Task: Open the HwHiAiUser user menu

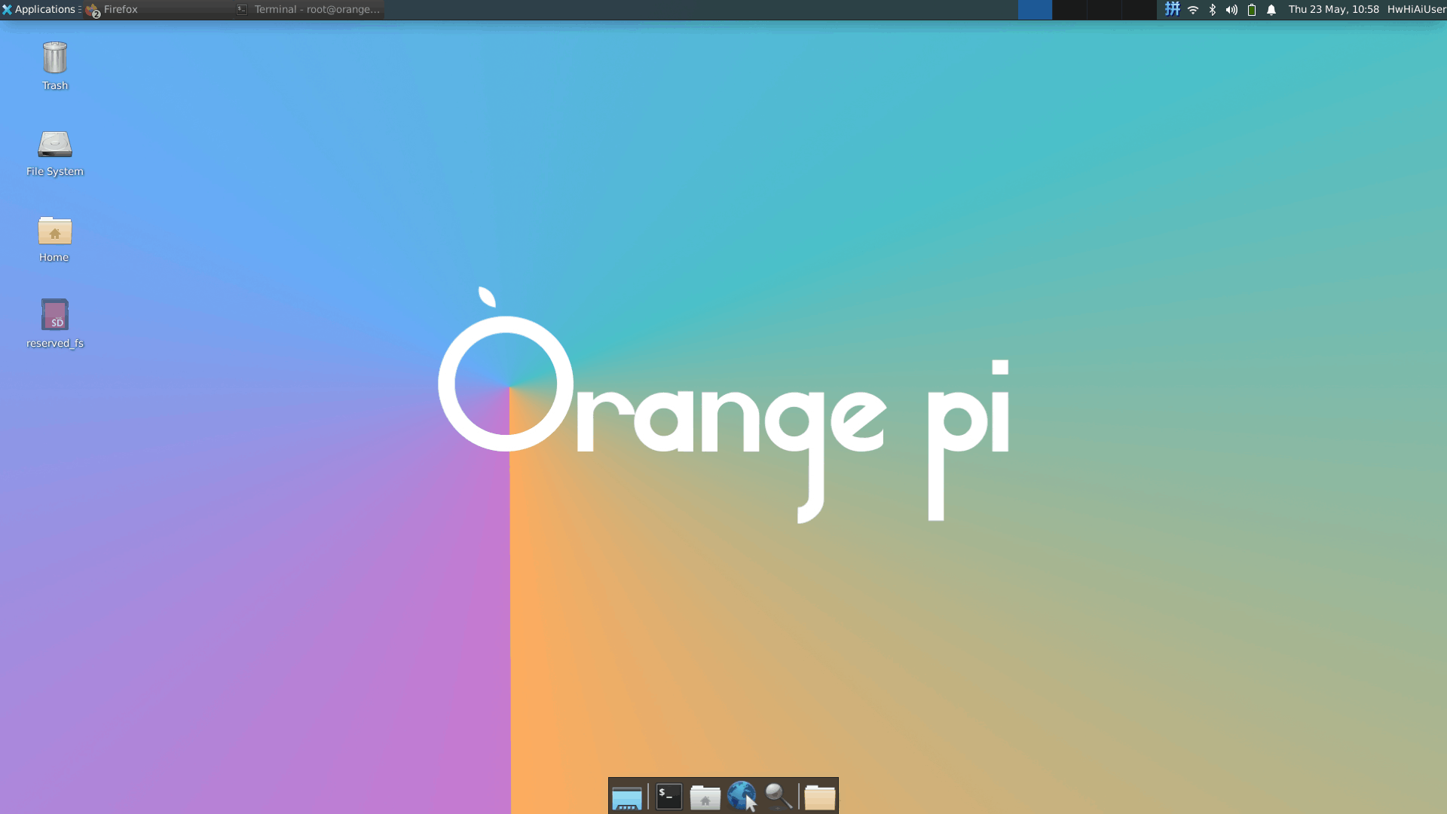Action: point(1416,10)
